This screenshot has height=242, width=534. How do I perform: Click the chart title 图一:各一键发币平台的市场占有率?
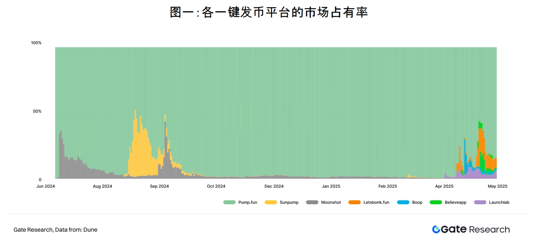click(x=268, y=12)
